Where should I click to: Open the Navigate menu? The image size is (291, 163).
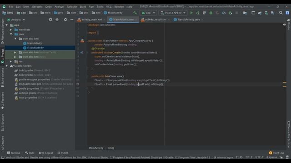37,7
